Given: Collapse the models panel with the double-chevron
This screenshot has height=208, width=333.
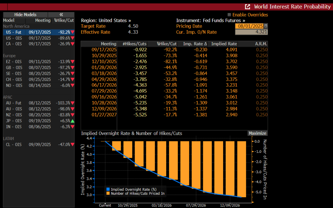Looking at the screenshot, I should click(x=61, y=15).
